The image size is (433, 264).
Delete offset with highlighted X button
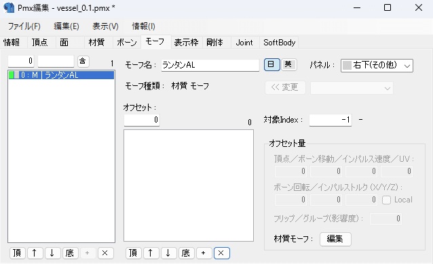coord(221,253)
